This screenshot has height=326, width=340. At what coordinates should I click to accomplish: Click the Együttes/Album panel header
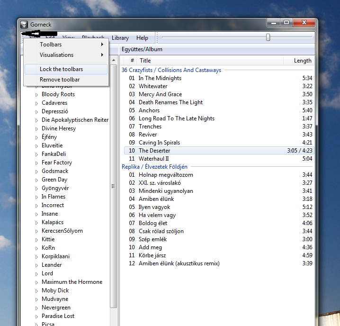tap(217, 49)
